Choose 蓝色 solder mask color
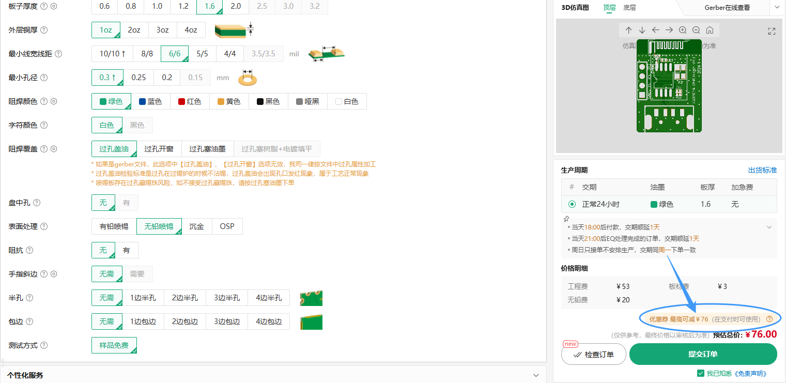This screenshot has height=383, width=786. pos(150,101)
